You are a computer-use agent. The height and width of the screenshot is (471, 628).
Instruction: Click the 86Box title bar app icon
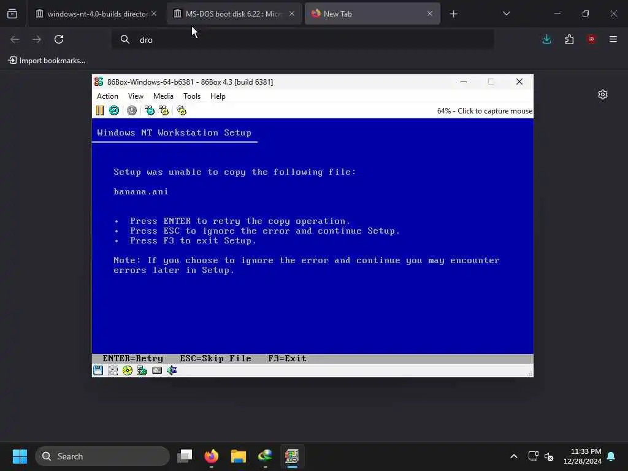click(99, 82)
